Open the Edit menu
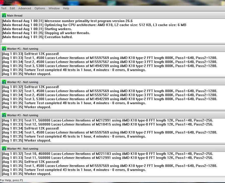The height and width of the screenshot is (183, 225). (x=12, y=8)
